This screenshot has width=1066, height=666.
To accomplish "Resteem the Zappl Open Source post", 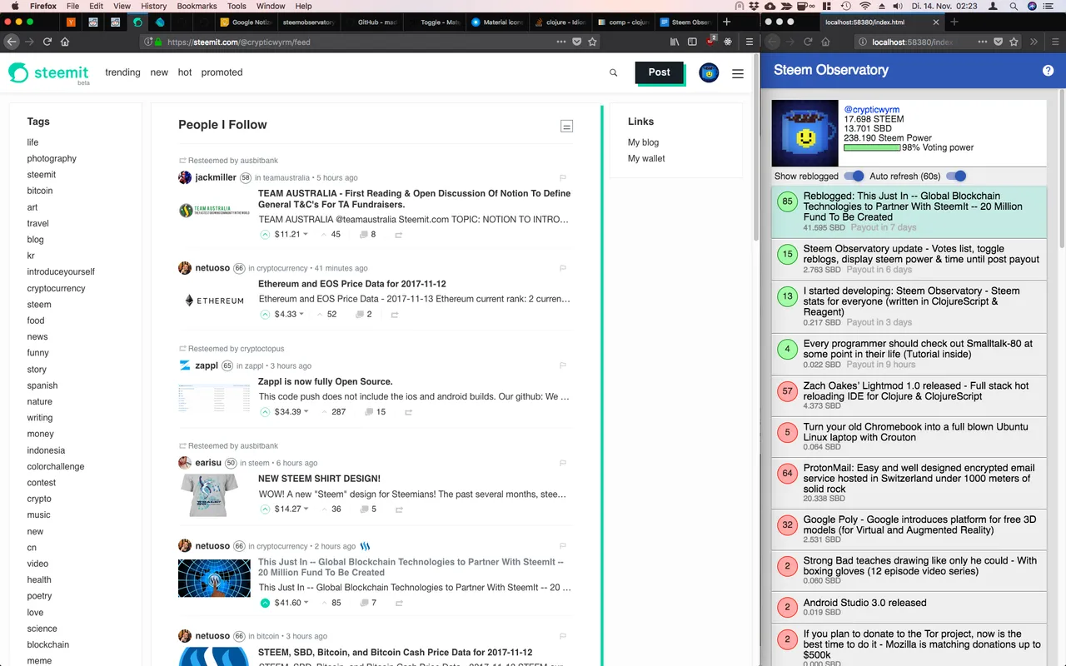I will (x=408, y=412).
